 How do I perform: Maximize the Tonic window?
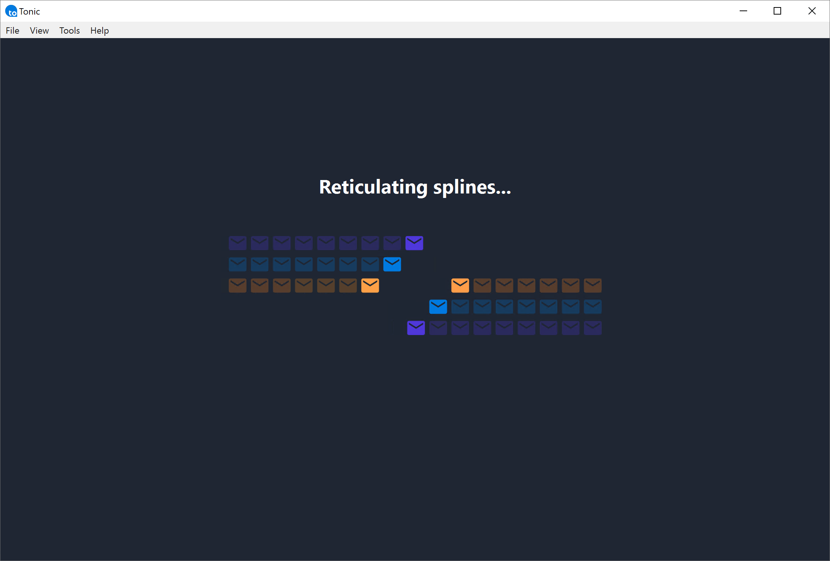pyautogui.click(x=777, y=11)
